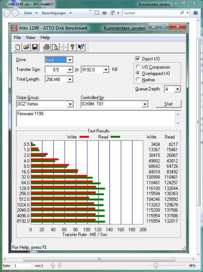The image size is (203, 272).
Task: Go to next page with down arrow
Action: point(60,265)
